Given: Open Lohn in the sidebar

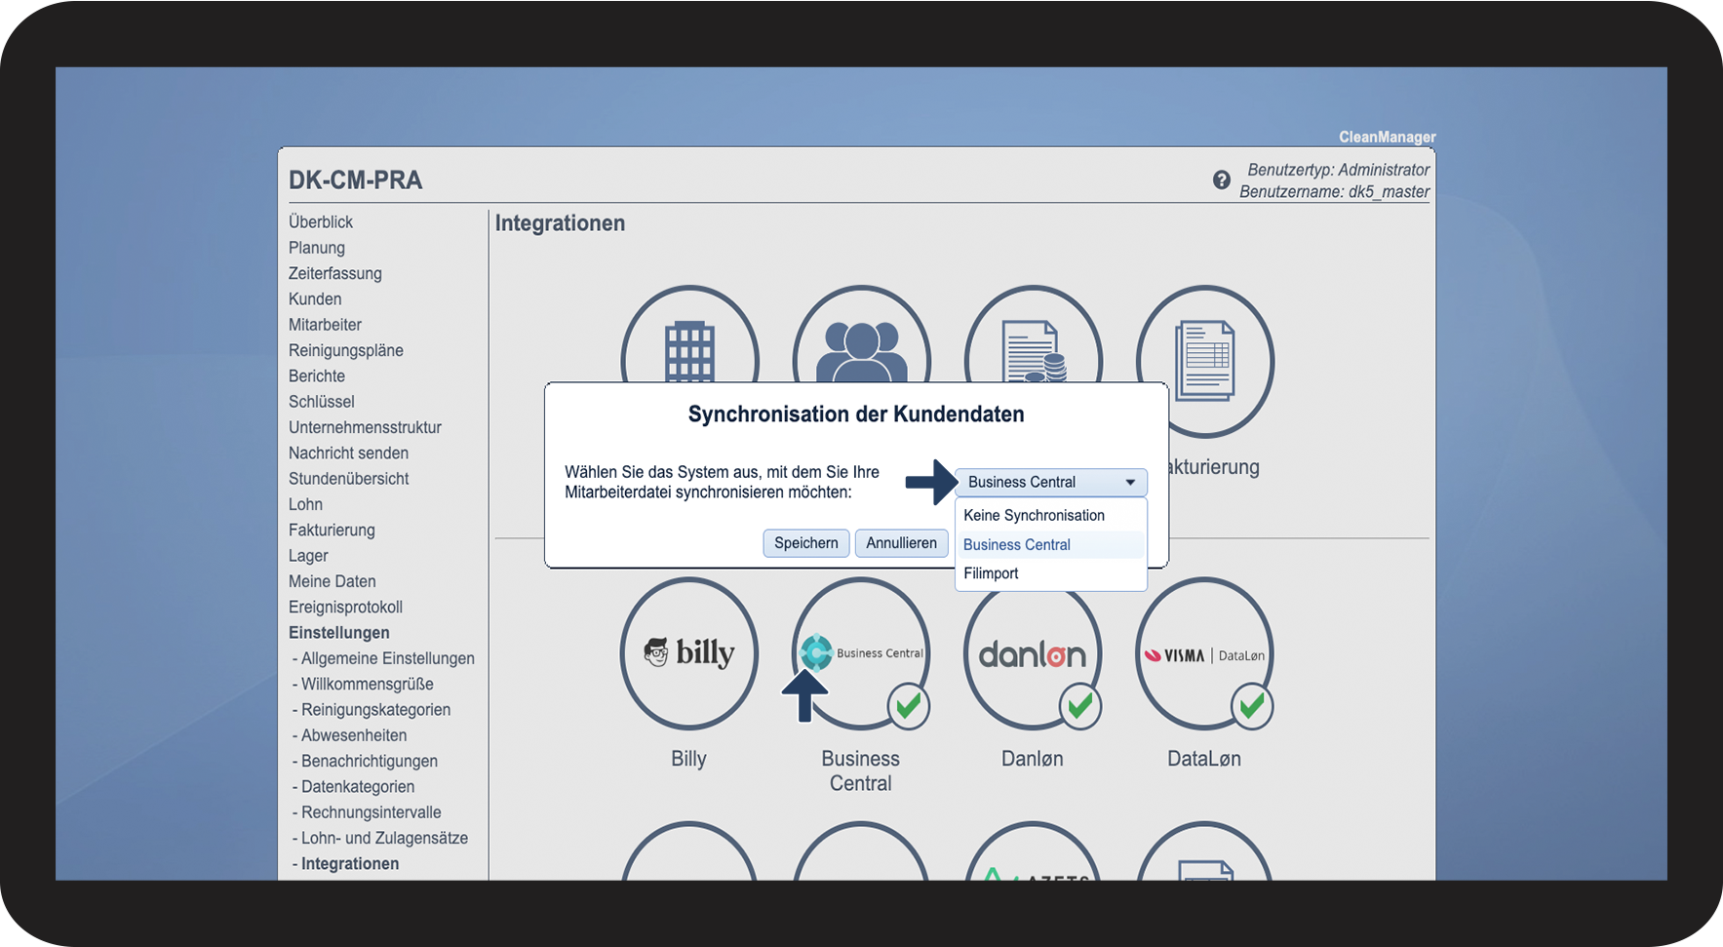Looking at the screenshot, I should (x=305, y=504).
